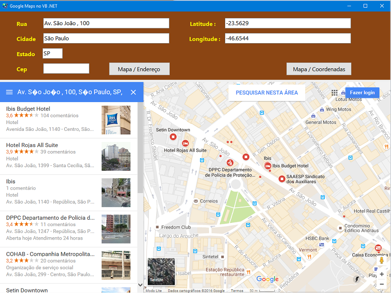
Task: Zoom out with the minus button
Action: coord(382,284)
